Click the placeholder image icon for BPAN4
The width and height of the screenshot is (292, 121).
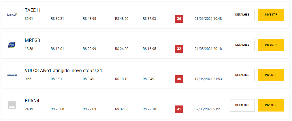pos(12,105)
